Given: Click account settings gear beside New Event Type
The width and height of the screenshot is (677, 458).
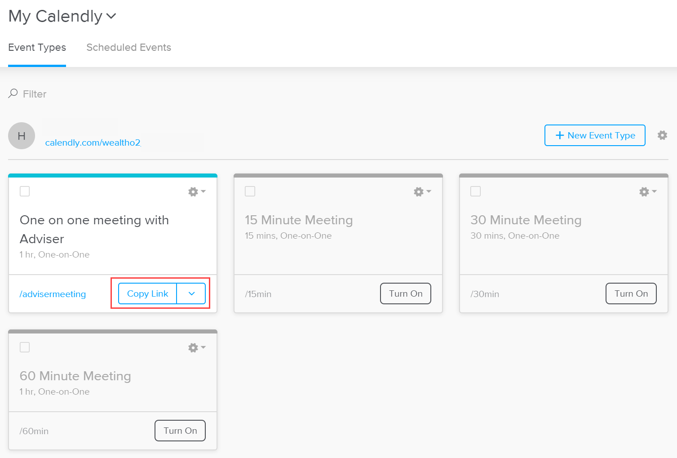Looking at the screenshot, I should click(662, 135).
